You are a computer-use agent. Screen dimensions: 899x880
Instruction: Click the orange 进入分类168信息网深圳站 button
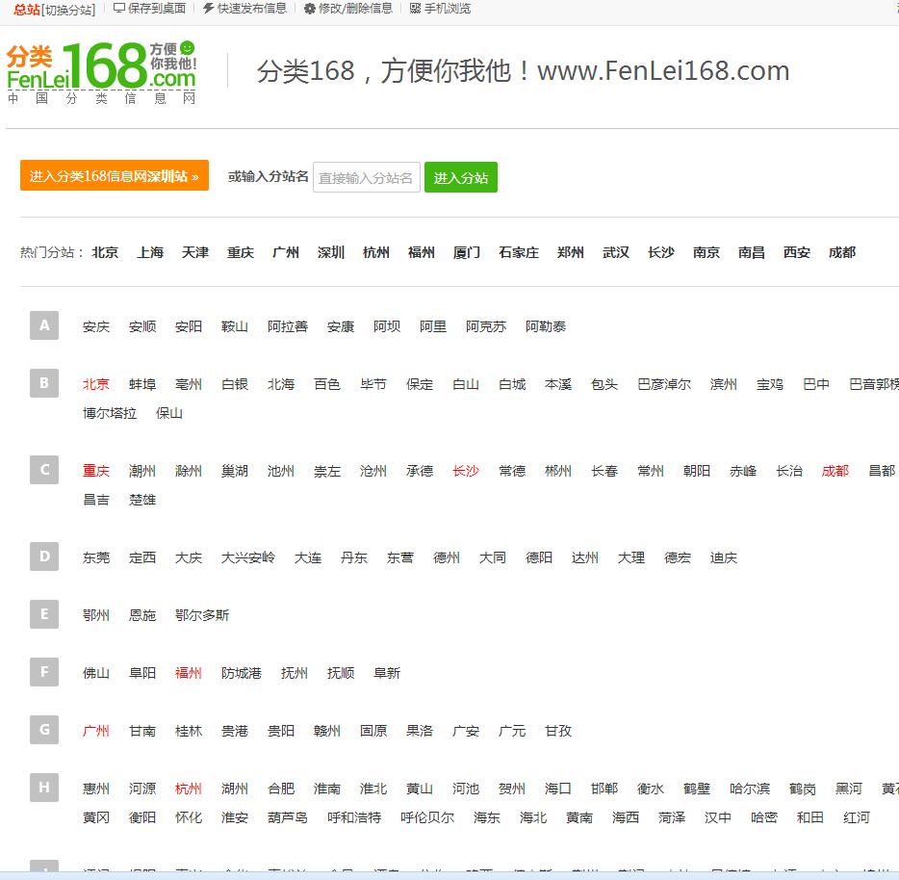click(x=115, y=175)
